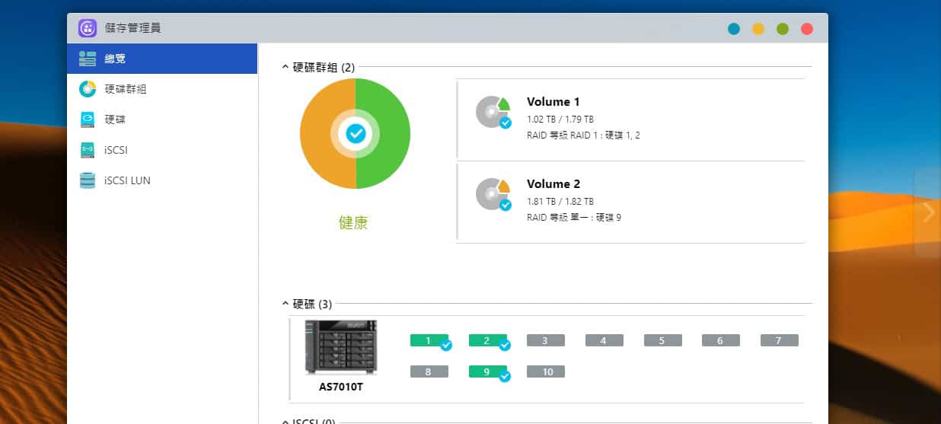Open the 硬碟 section from the sidebar
Image resolution: width=941 pixels, height=424 pixels.
click(114, 120)
